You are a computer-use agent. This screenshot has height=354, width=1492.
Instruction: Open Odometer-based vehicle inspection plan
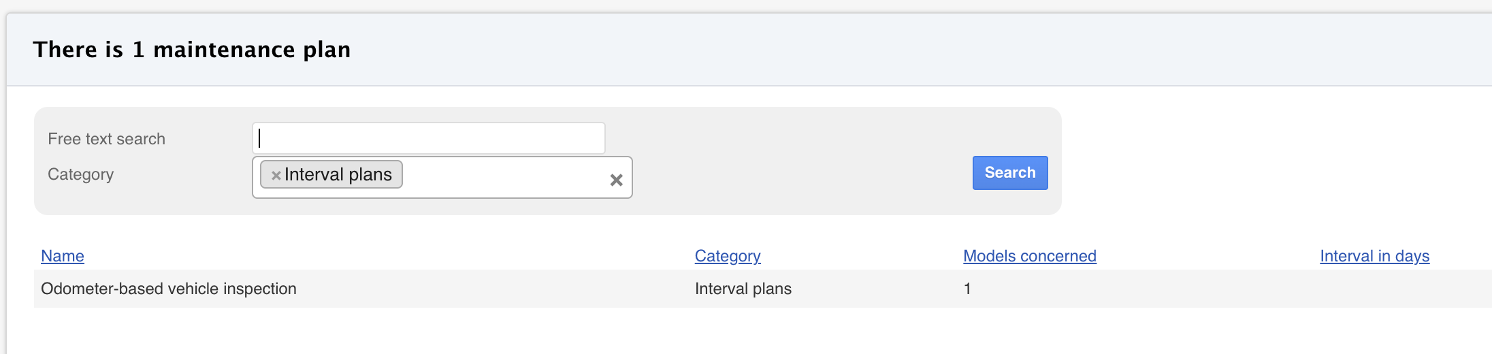(169, 289)
